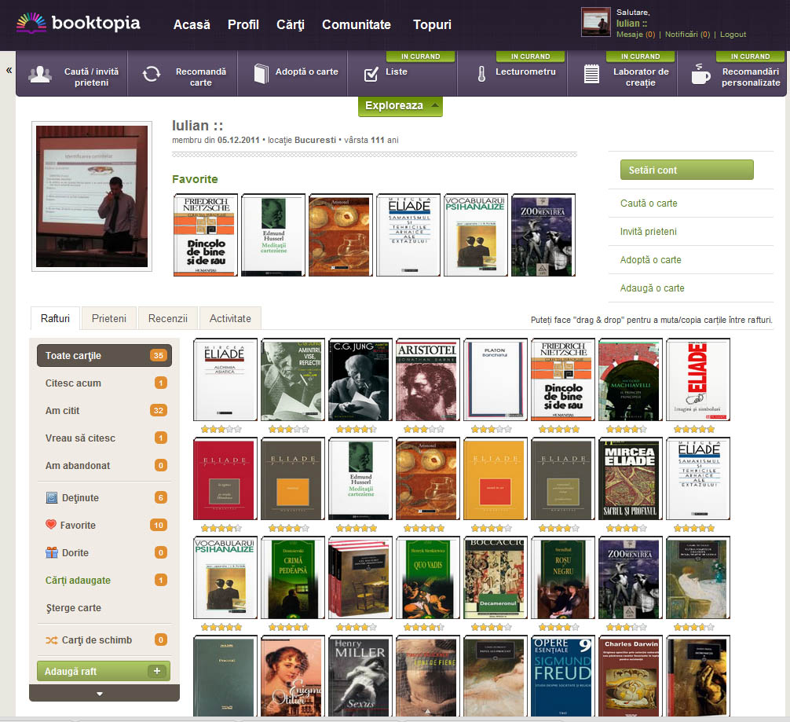Open the Roșu și Negru book cover
Screen dimensions: 790x722
[563, 577]
